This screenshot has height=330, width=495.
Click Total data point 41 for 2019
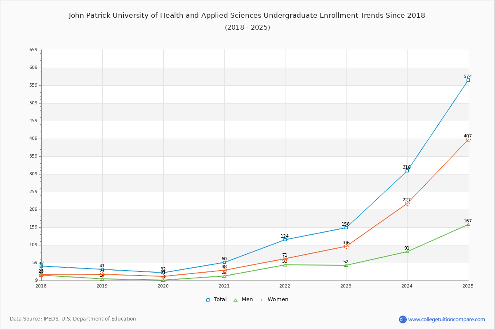tap(102, 269)
